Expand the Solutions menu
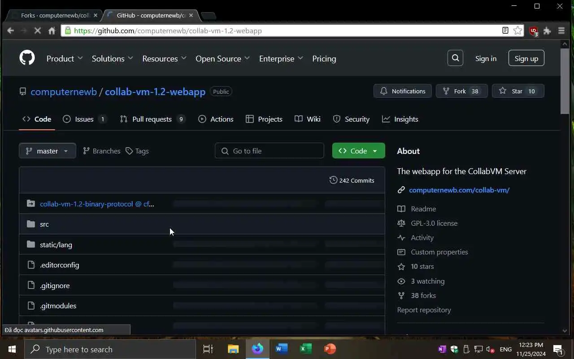The width and height of the screenshot is (574, 359). [113, 58]
